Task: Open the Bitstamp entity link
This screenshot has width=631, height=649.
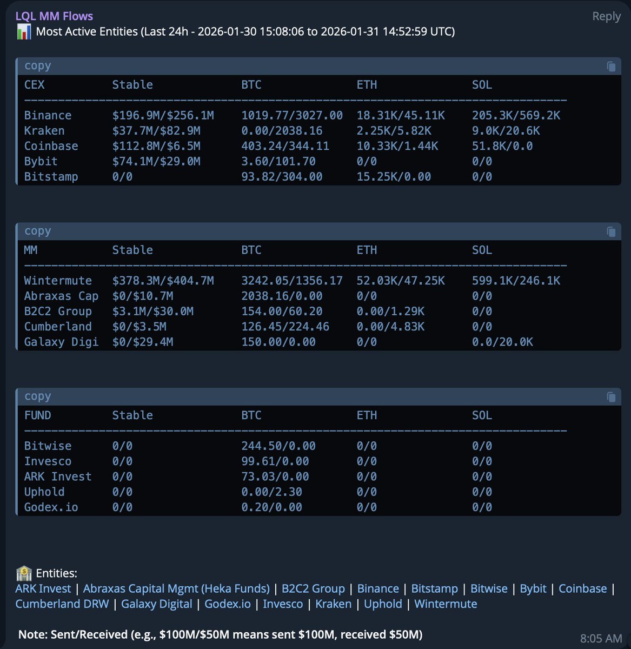Action: (x=434, y=588)
